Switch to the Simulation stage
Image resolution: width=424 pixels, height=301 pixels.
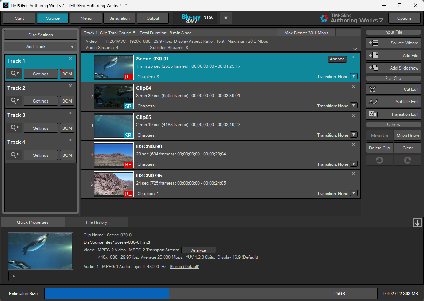119,18
